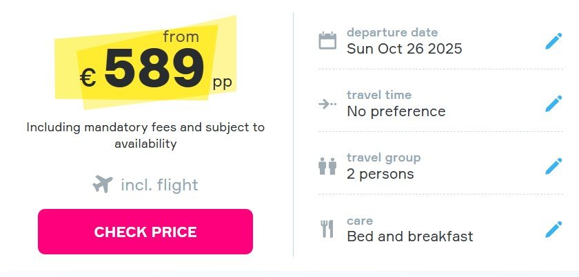Select the Bed and breakfast care value
This screenshot has height=277, width=579.
coord(410,236)
